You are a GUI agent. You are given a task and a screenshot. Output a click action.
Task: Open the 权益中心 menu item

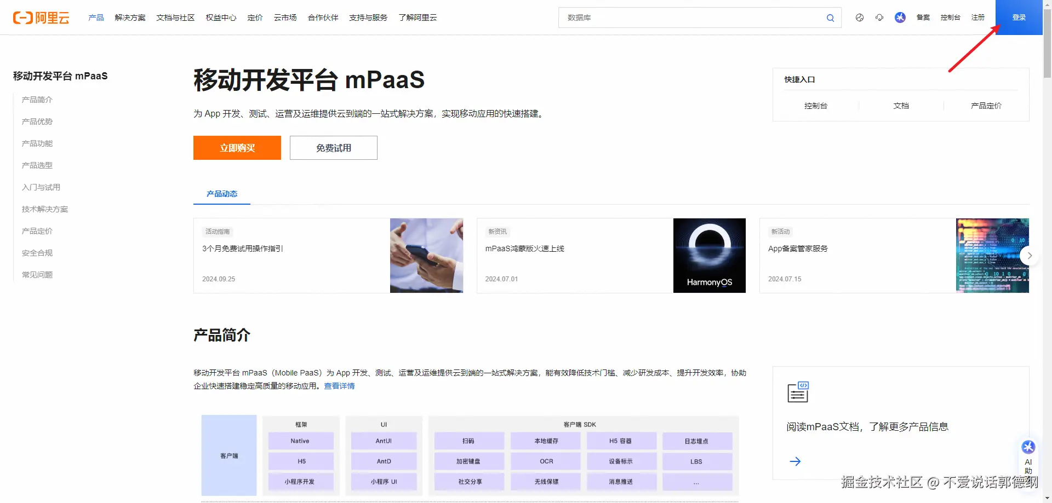221,18
